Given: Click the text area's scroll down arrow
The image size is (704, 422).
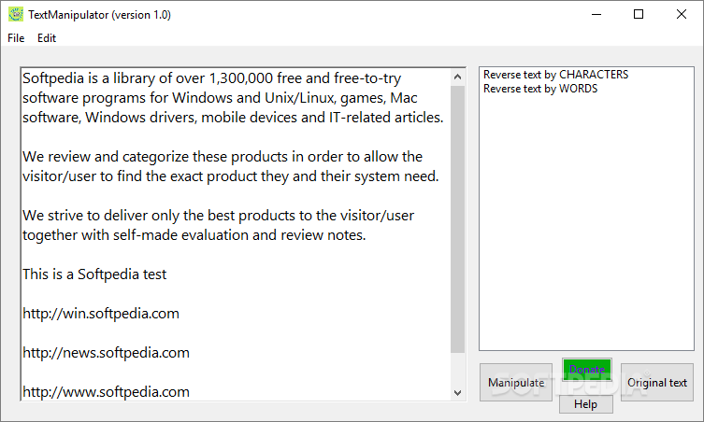Looking at the screenshot, I should coord(457,392).
